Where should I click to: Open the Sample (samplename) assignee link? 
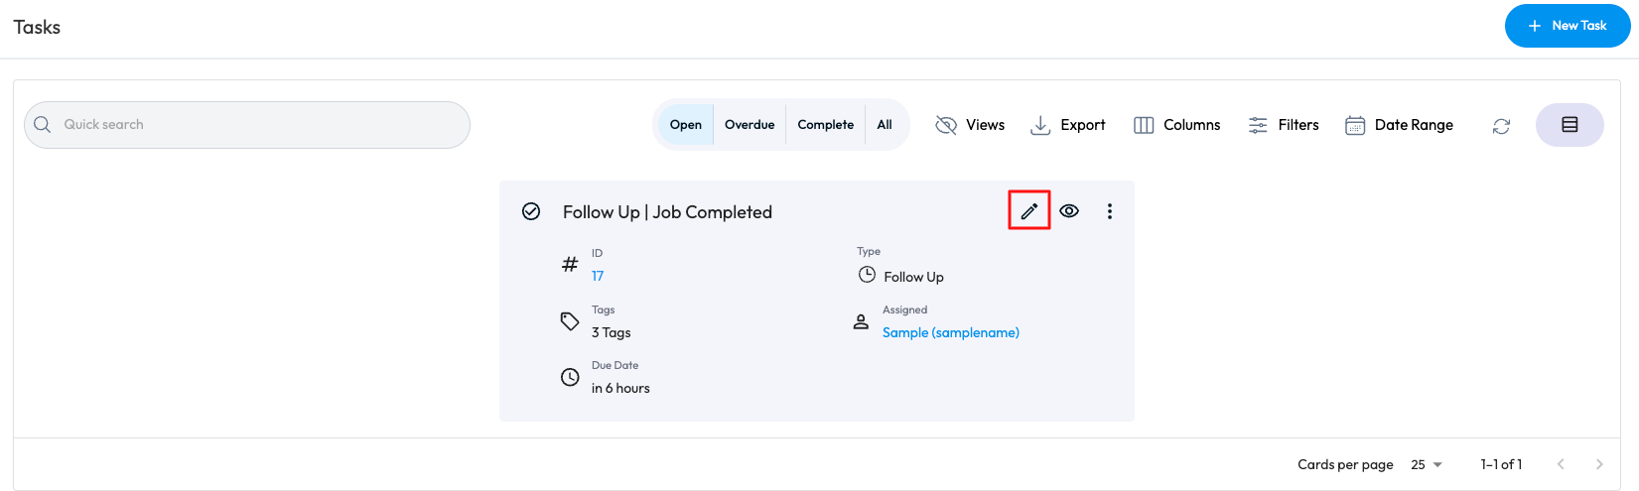pos(951,332)
